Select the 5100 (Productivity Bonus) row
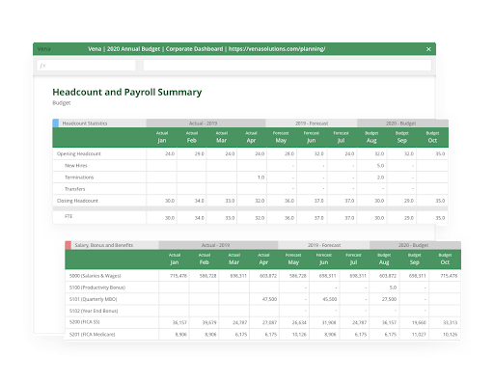494x383 pixels. pyautogui.click(x=262, y=287)
